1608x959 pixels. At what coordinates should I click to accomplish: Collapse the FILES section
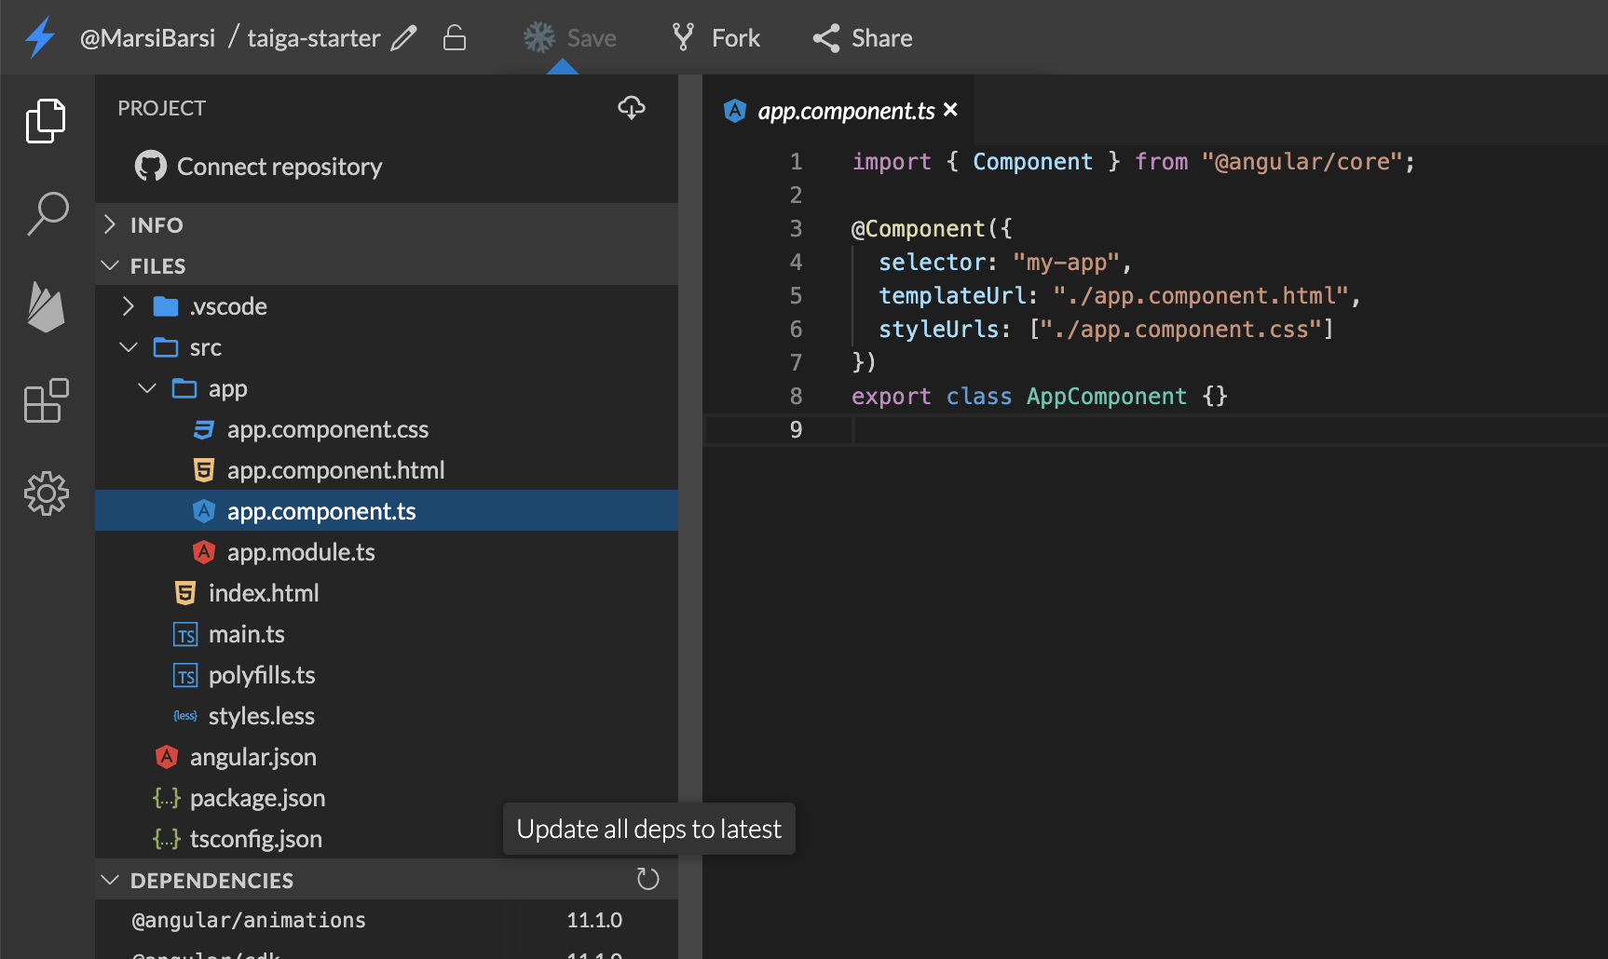tap(109, 265)
